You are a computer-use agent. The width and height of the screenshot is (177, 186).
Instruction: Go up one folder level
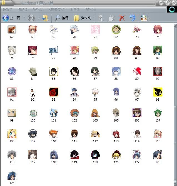click(x=45, y=18)
